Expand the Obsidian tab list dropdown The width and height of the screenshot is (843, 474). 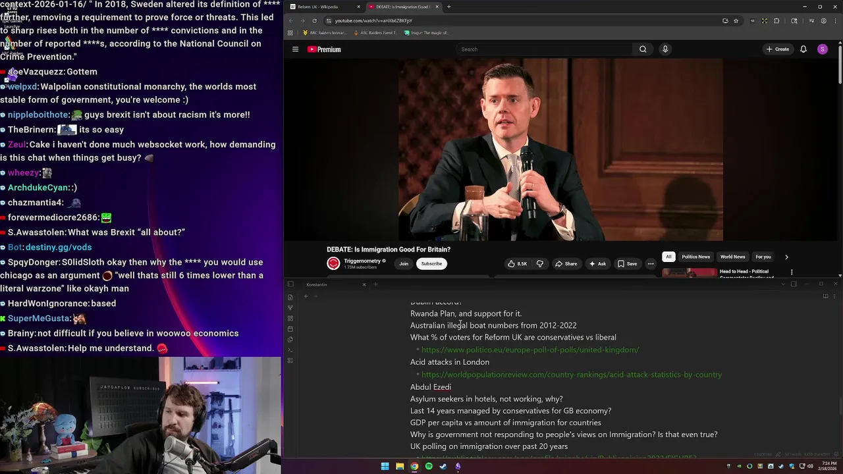783,284
